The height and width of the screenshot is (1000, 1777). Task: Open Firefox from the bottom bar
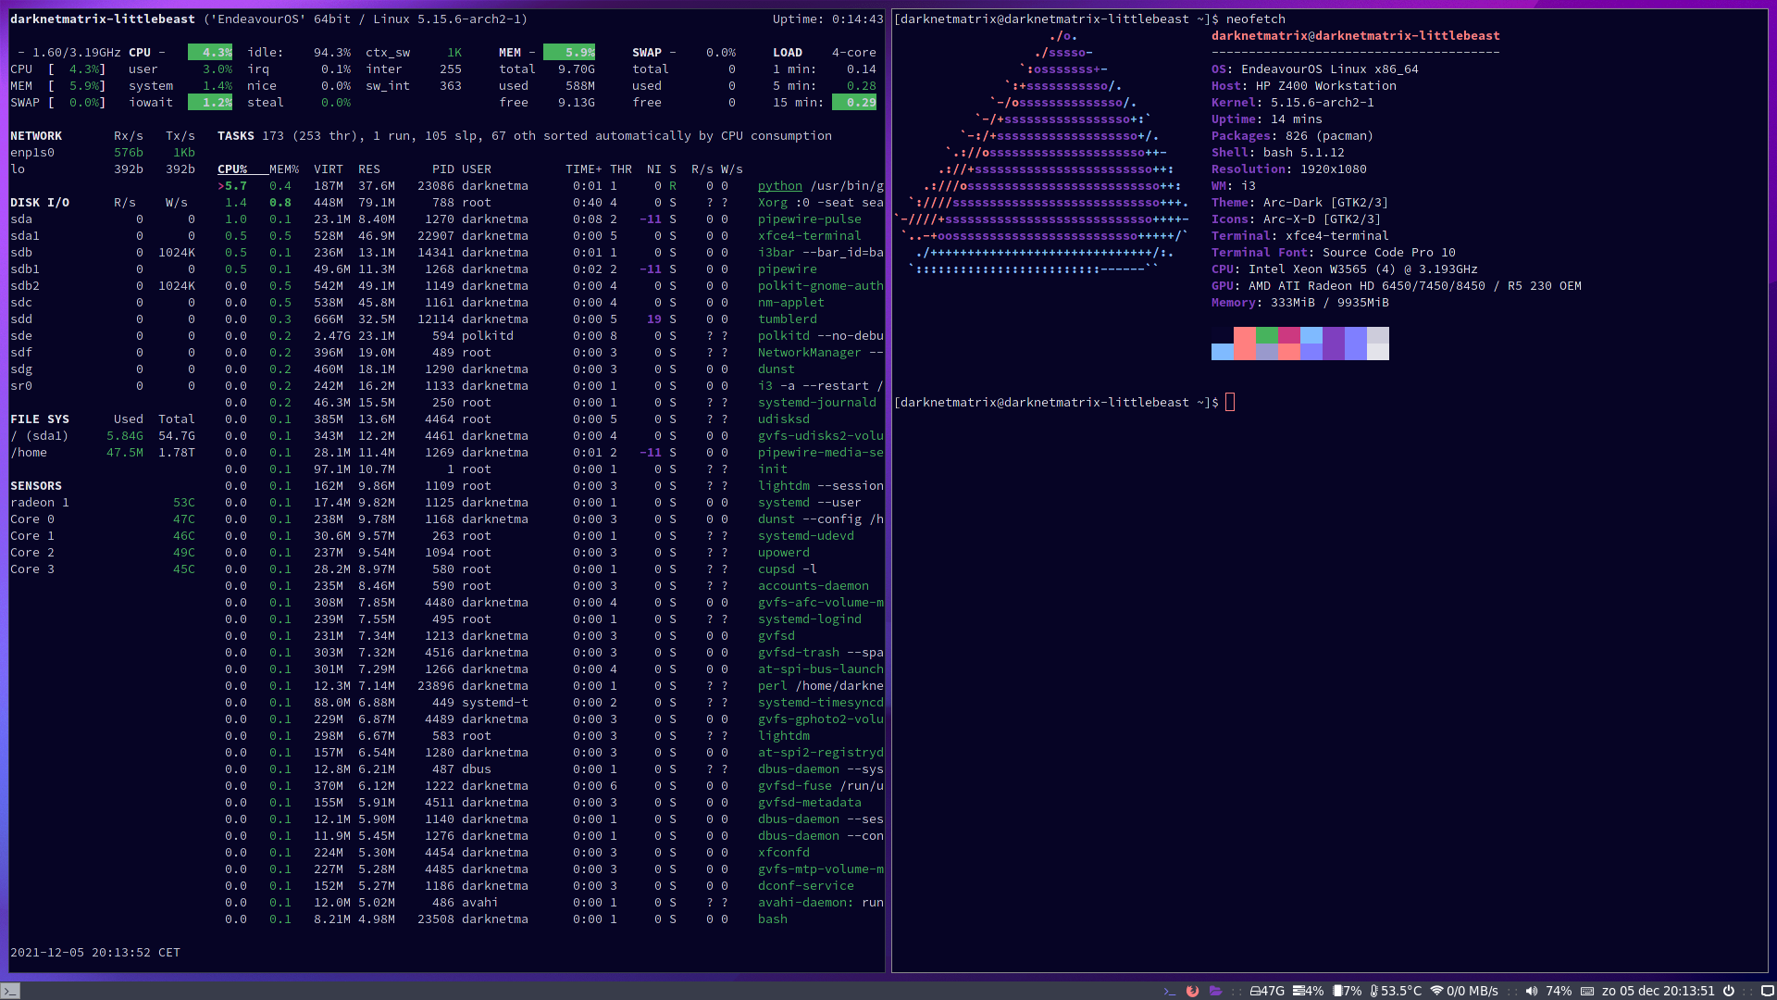pos(1193,991)
